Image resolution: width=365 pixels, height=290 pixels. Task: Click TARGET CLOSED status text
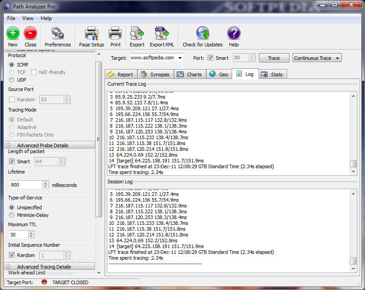70,282
